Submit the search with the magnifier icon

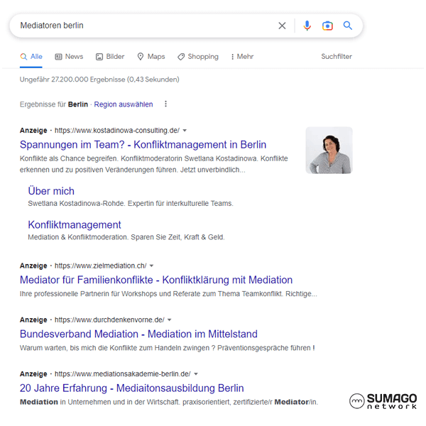pos(347,26)
